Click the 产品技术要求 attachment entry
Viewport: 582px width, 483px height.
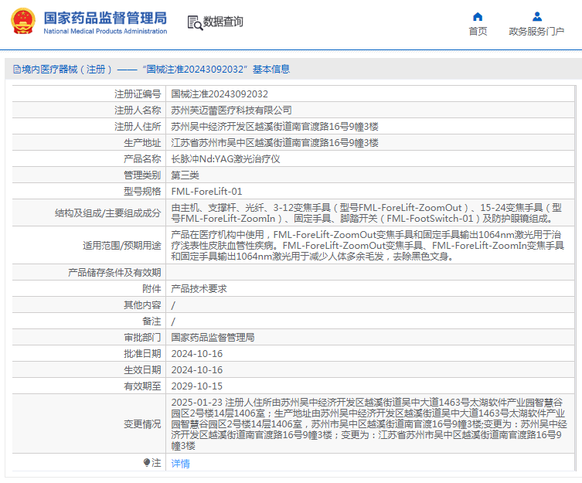pos(199,288)
